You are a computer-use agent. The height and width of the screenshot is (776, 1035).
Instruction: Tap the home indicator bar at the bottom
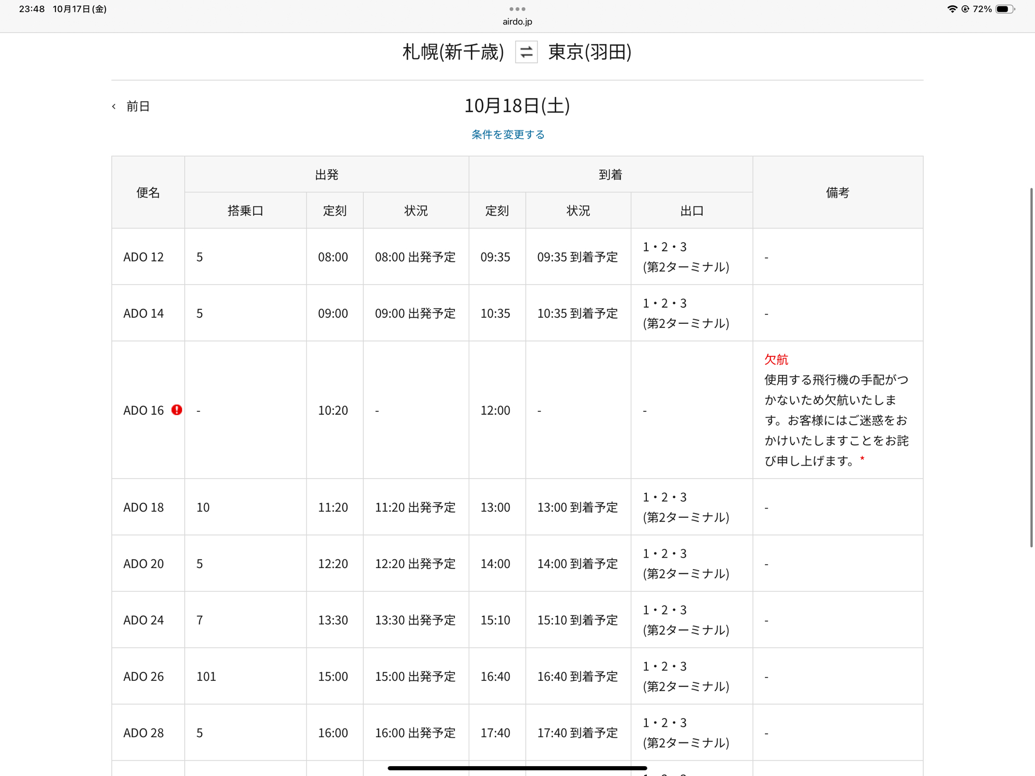(517, 768)
